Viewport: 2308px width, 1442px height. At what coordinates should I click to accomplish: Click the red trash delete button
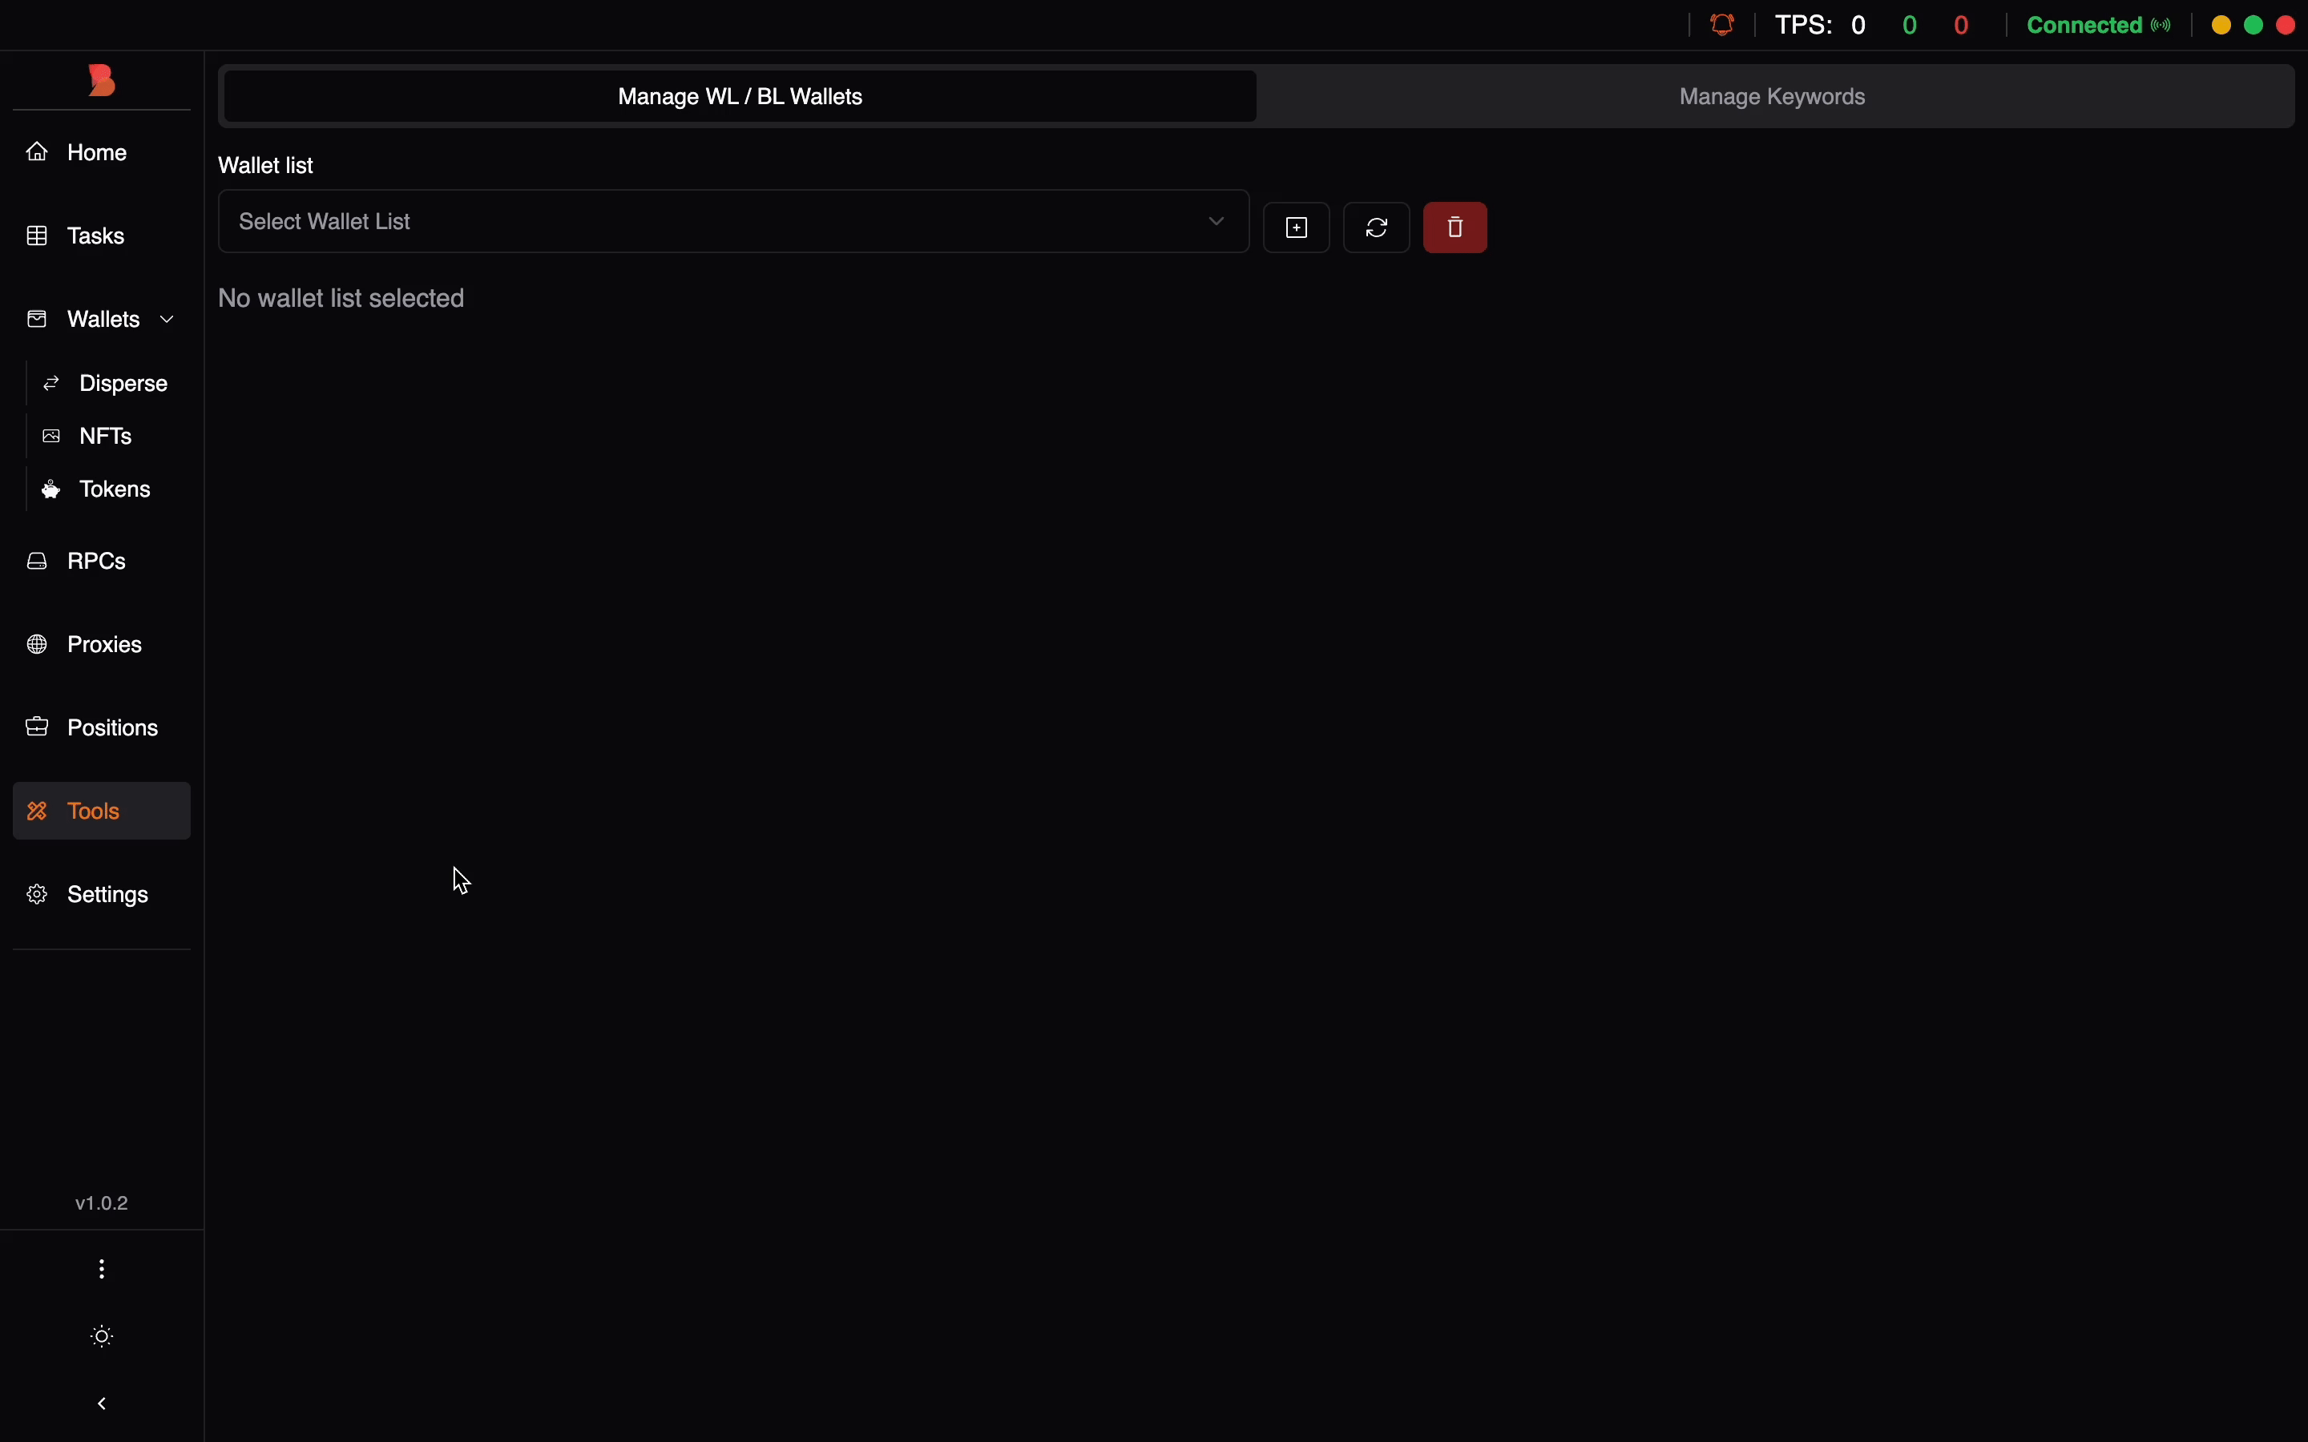pos(1455,227)
